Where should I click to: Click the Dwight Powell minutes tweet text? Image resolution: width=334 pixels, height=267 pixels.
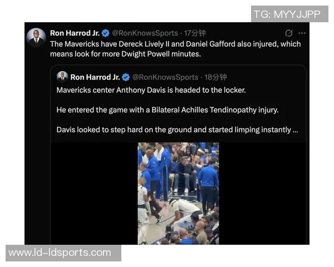(175, 49)
